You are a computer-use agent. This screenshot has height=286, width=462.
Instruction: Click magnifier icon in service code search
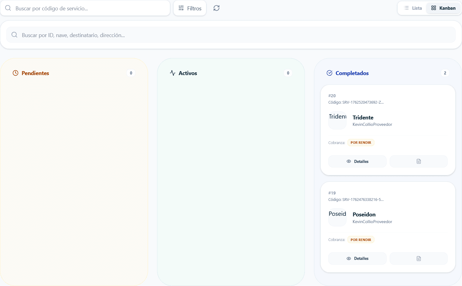tap(8, 8)
